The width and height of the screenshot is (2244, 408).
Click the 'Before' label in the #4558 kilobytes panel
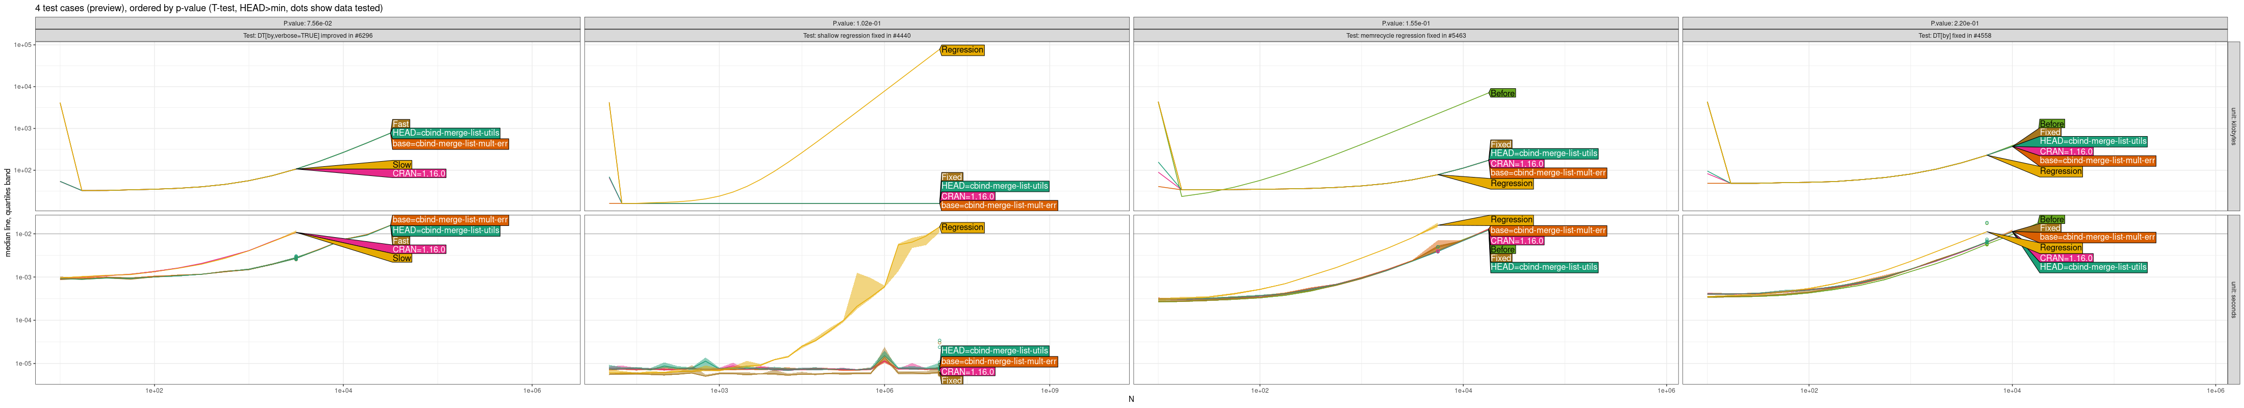[x=2052, y=124]
